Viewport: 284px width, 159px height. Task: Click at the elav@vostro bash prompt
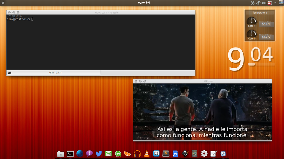[18, 19]
